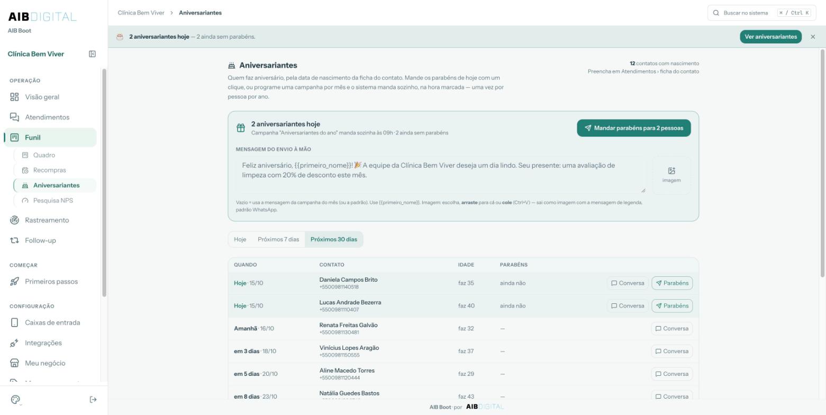Viewport: 826px width, 415px height.
Task: Switch to the Próximos 7 dias tab
Action: 278,239
